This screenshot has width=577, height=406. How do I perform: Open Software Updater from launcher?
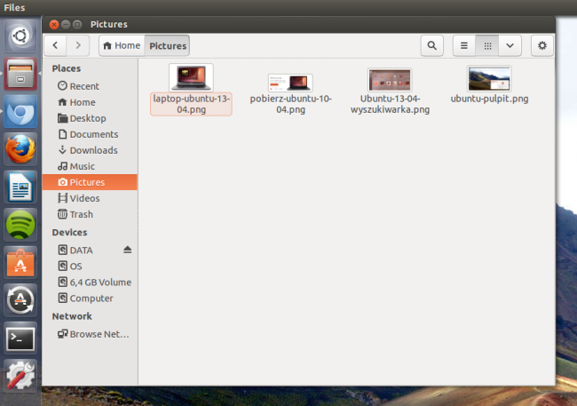pos(20,300)
